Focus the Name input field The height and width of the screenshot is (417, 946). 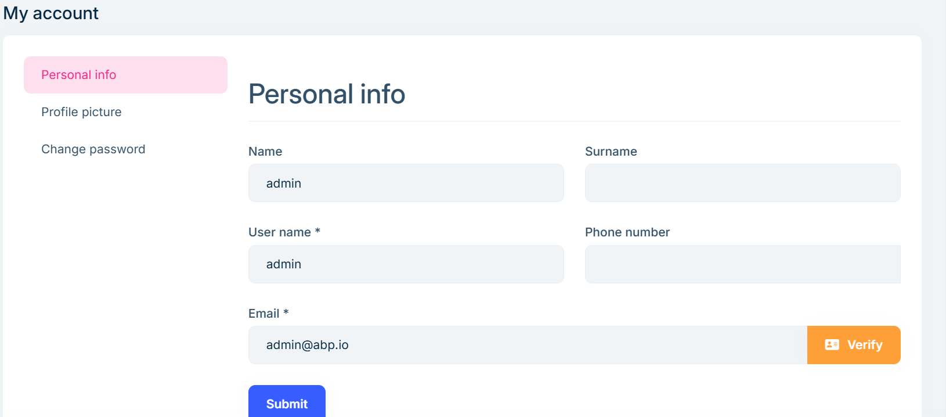406,183
